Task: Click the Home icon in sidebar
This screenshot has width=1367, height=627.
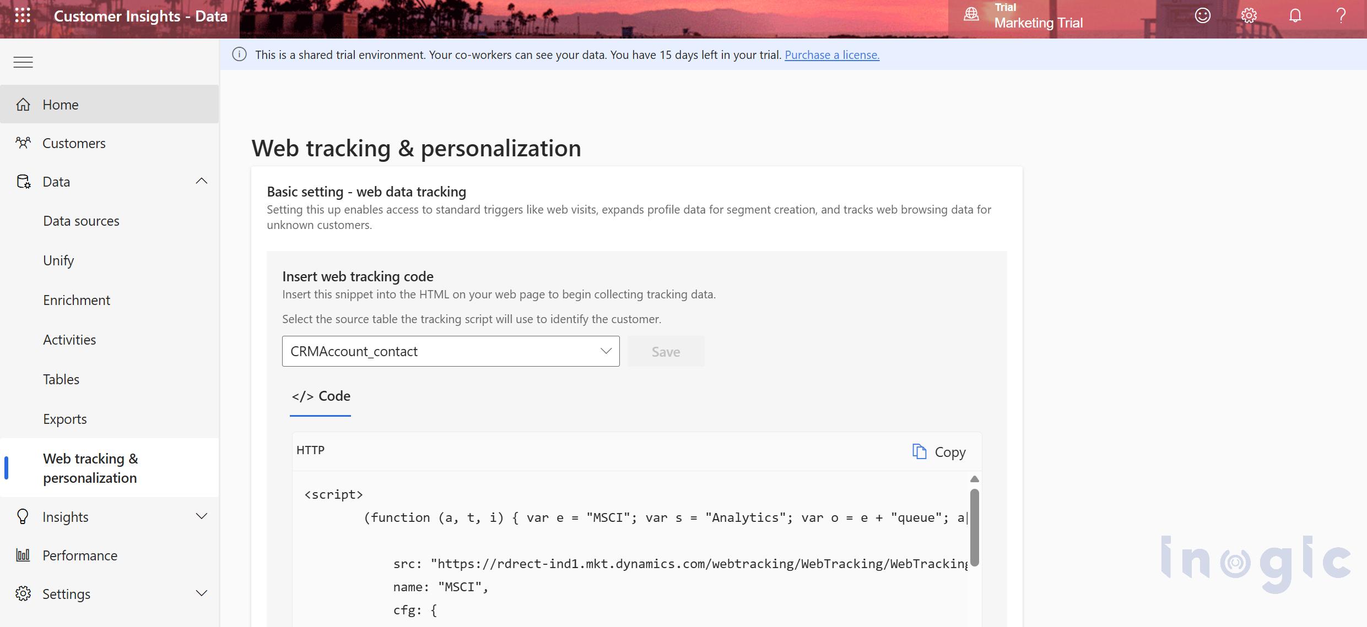Action: tap(23, 105)
